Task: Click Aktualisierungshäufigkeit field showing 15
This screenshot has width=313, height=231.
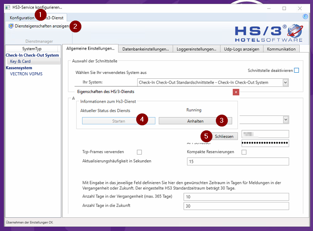Action: [x=238, y=162]
